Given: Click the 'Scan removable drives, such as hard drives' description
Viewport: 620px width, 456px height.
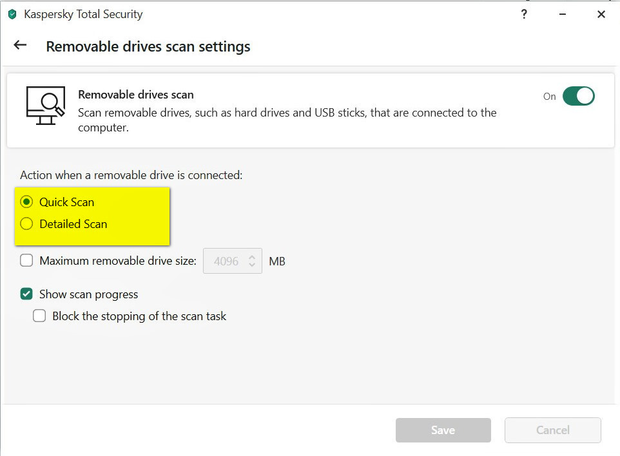Looking at the screenshot, I should tap(287, 120).
